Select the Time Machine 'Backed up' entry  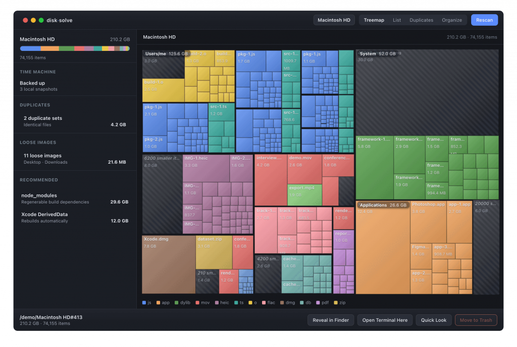coord(75,86)
